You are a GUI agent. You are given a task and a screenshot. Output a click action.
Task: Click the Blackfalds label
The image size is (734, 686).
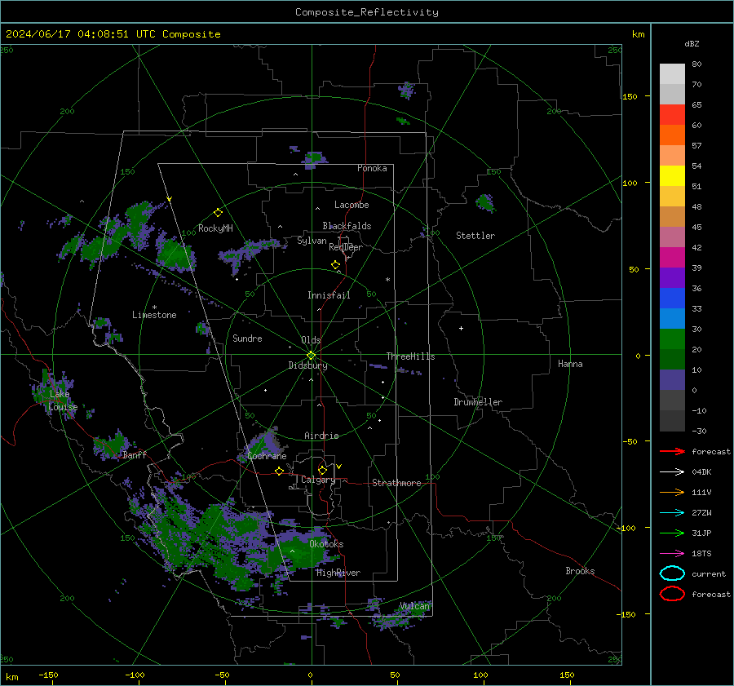(347, 226)
